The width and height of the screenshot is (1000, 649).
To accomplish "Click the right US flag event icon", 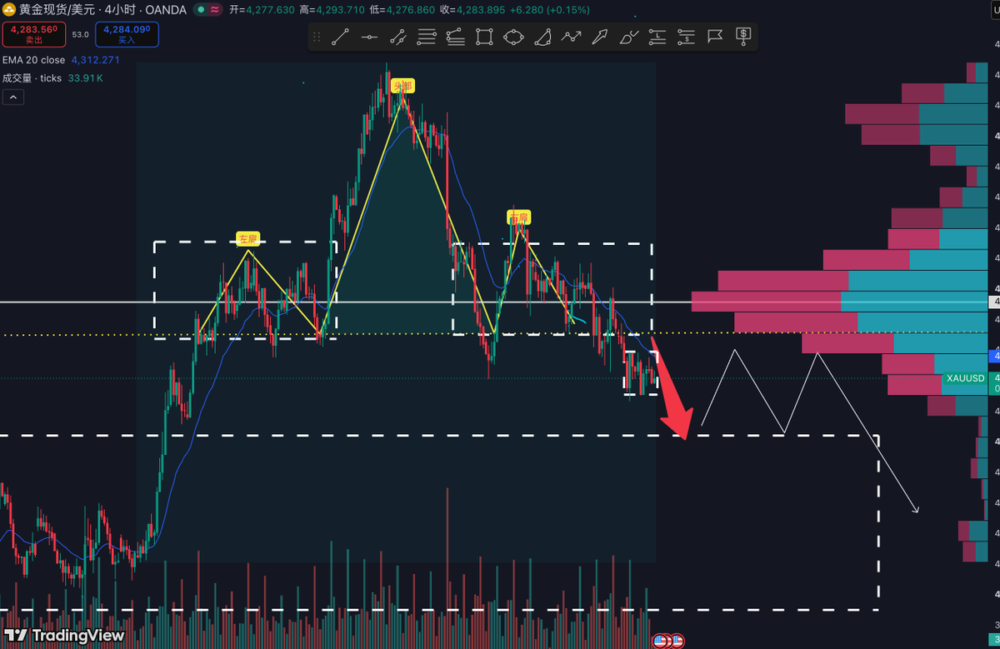I will pyautogui.click(x=677, y=641).
